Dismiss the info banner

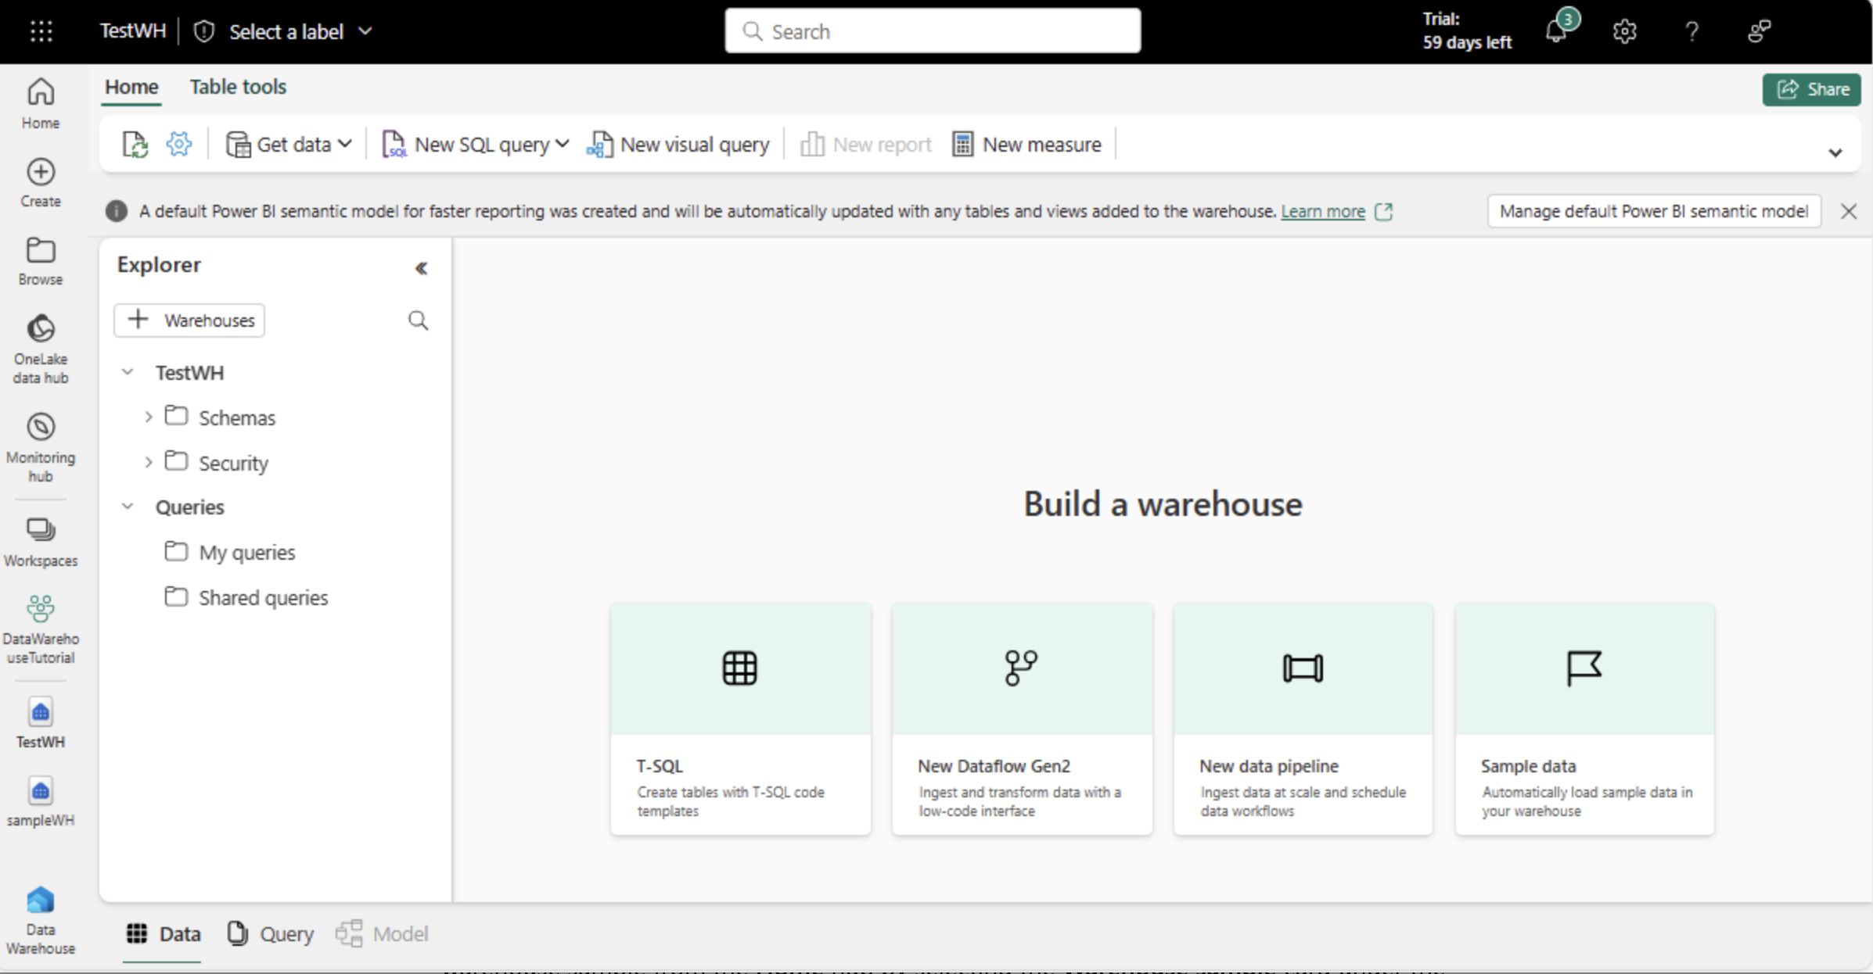click(1849, 211)
